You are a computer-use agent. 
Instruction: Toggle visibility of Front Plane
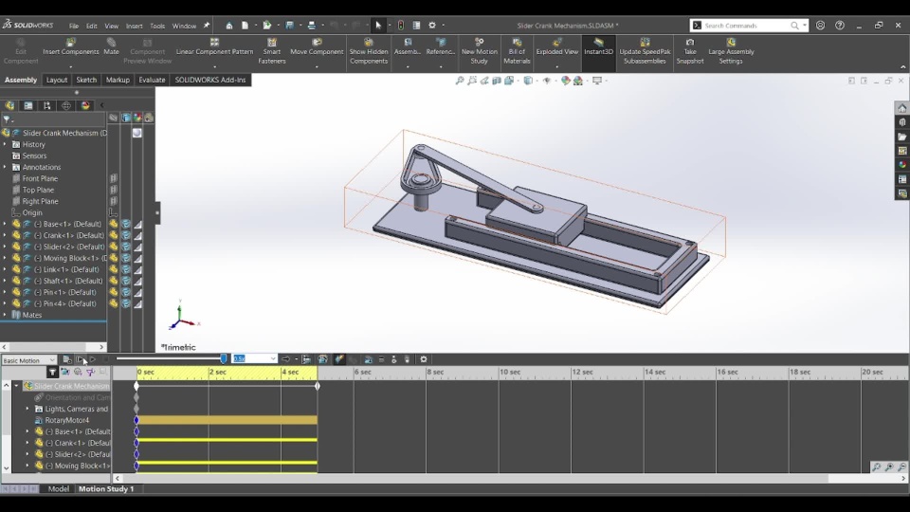(114, 178)
